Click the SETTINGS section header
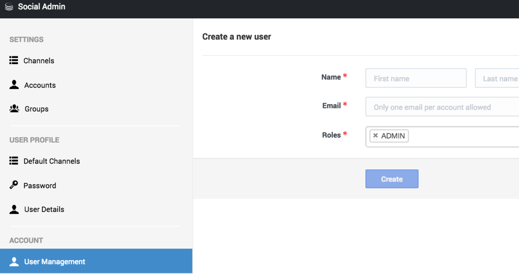 point(26,39)
